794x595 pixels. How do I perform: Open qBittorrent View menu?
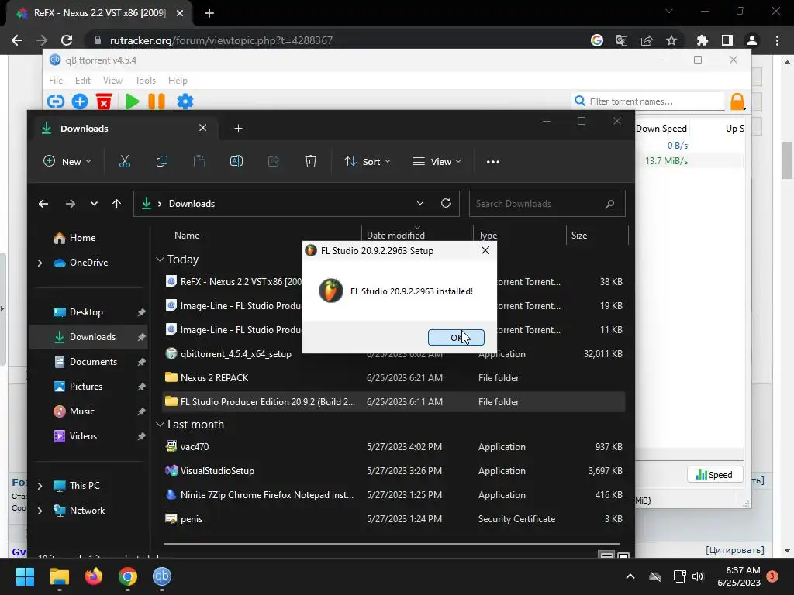[112, 81]
